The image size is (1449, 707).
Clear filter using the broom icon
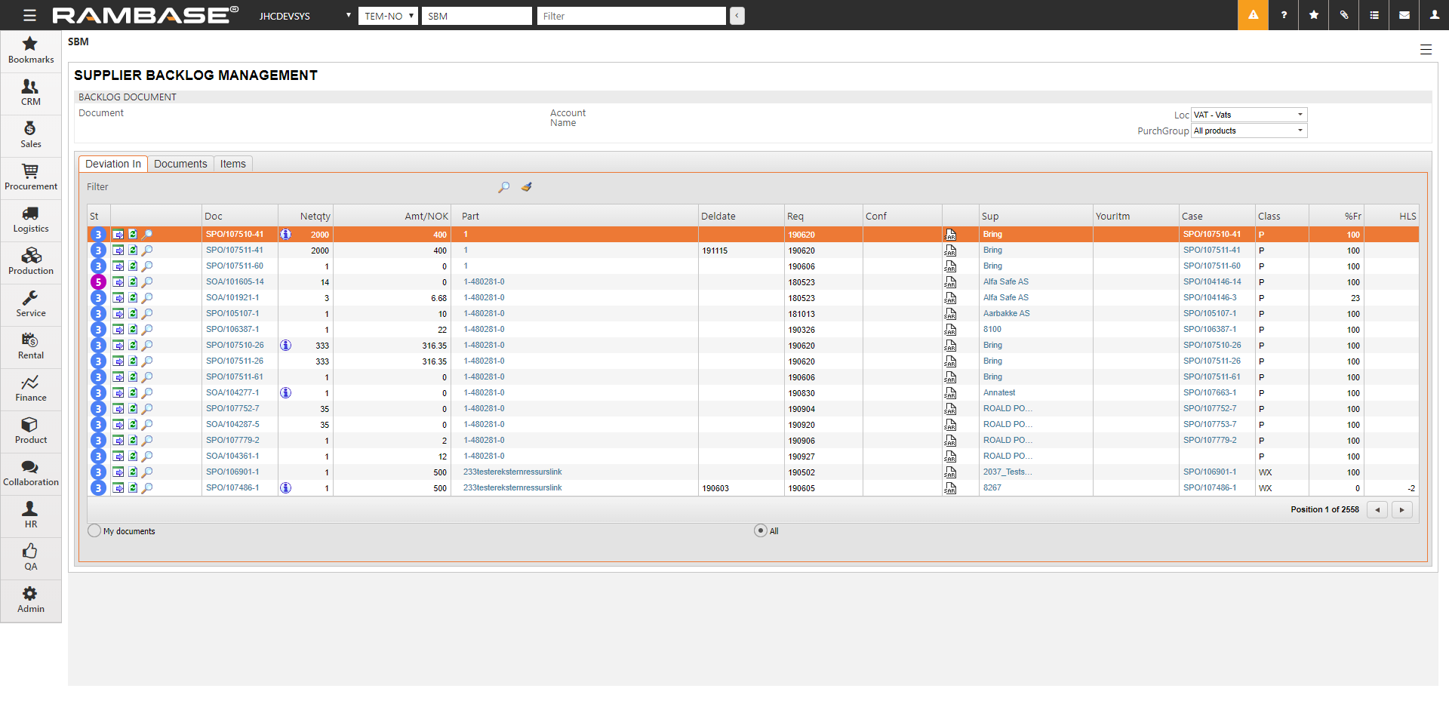[x=527, y=187]
